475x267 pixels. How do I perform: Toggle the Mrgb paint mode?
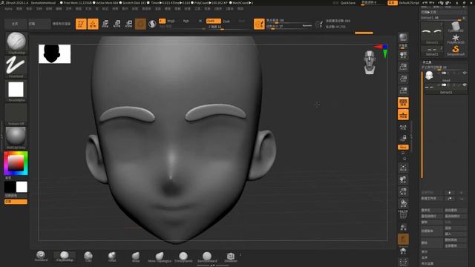click(x=171, y=21)
